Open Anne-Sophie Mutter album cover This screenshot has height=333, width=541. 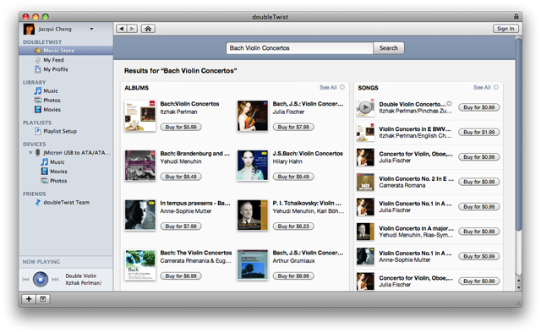click(140, 215)
